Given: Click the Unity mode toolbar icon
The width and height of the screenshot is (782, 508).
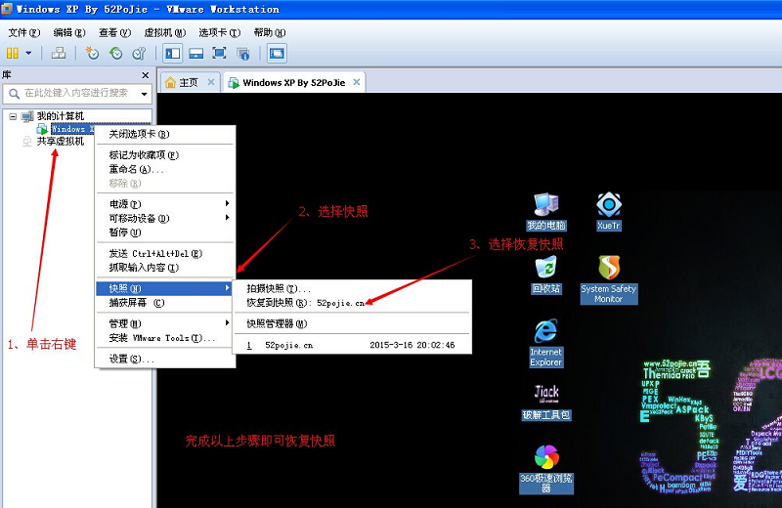Looking at the screenshot, I should click(243, 54).
